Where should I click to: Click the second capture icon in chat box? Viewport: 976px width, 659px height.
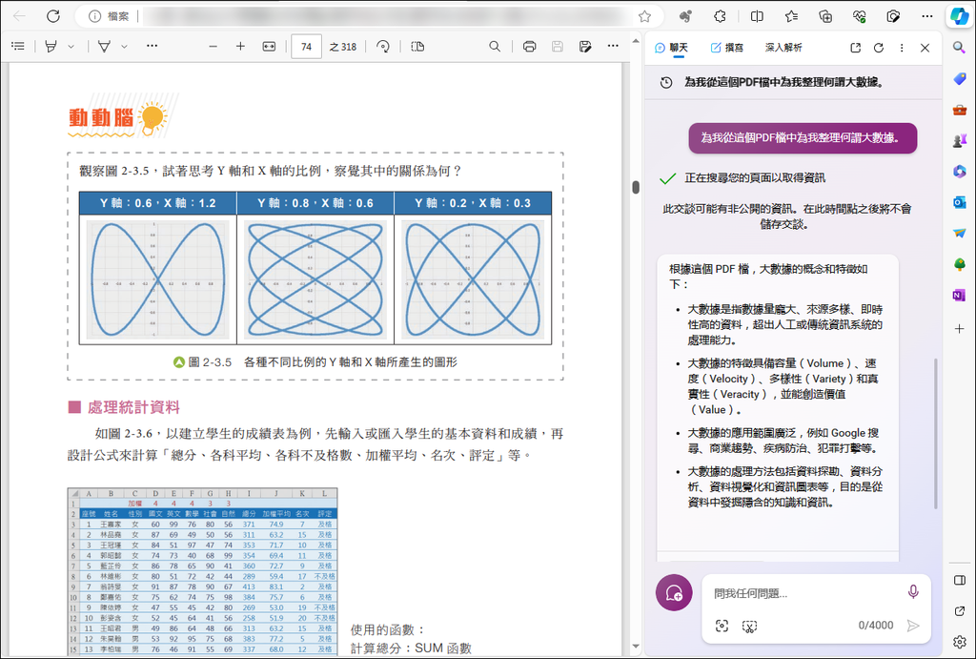click(x=749, y=626)
